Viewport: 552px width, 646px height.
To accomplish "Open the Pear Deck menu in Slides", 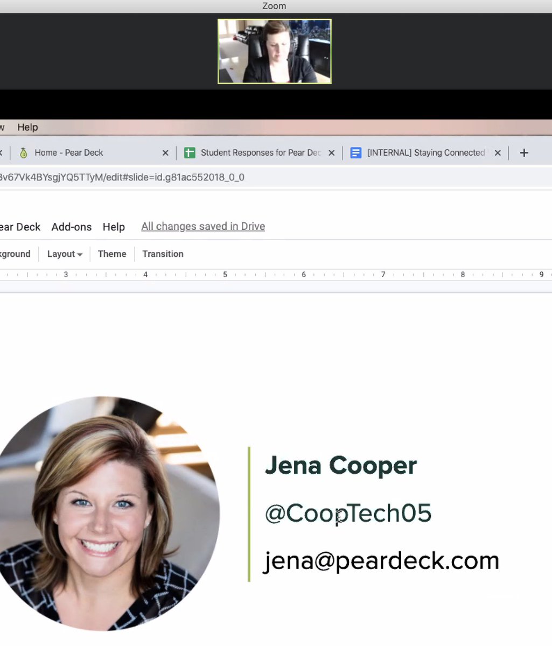I will pos(20,227).
